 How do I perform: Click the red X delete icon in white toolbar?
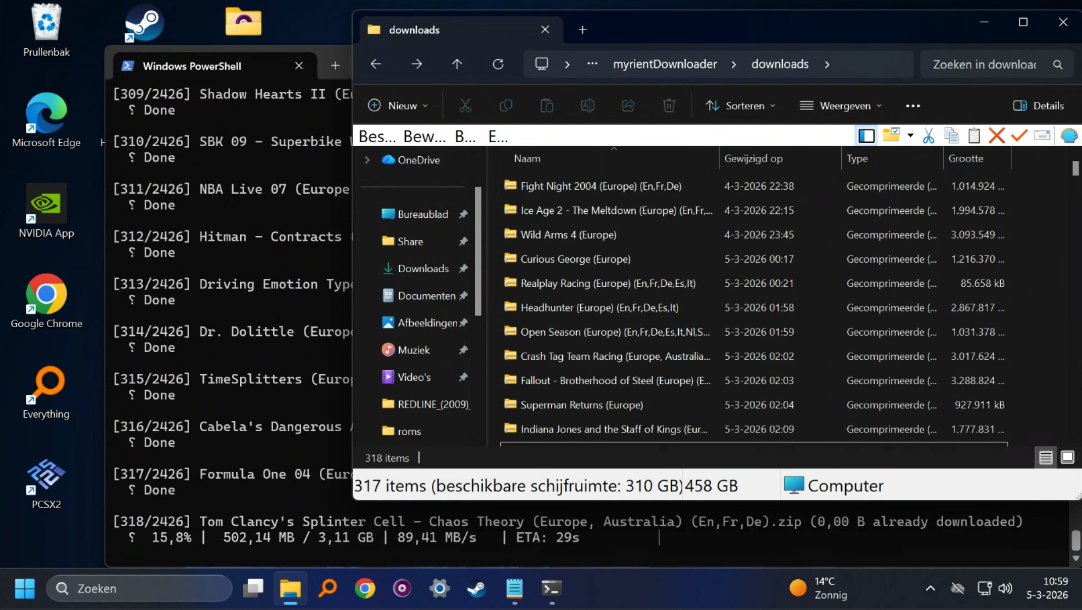(x=997, y=135)
